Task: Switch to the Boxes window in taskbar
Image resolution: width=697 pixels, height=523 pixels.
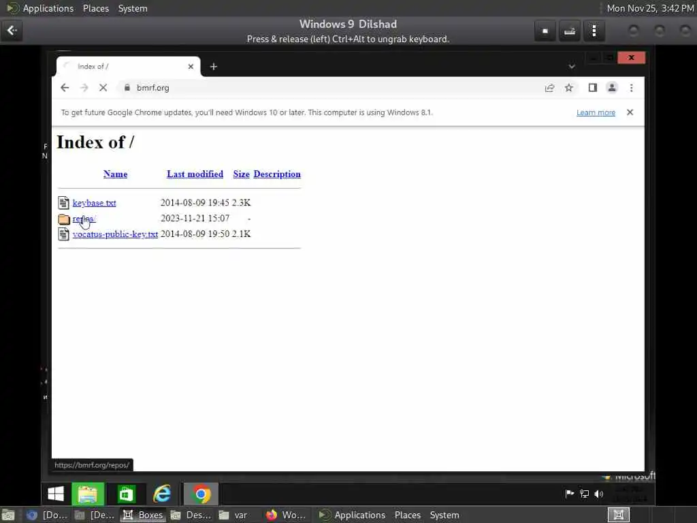Action: pos(143,515)
